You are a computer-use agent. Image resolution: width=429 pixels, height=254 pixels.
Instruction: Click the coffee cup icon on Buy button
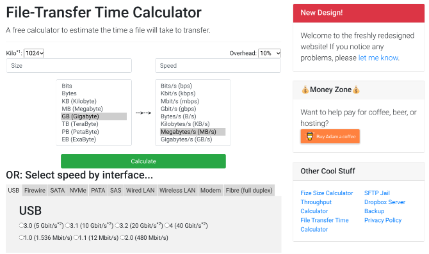pos(309,136)
